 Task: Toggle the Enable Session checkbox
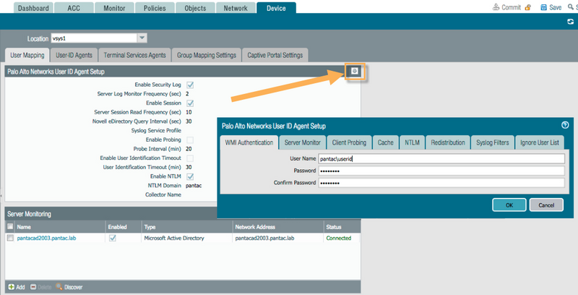pyautogui.click(x=190, y=103)
